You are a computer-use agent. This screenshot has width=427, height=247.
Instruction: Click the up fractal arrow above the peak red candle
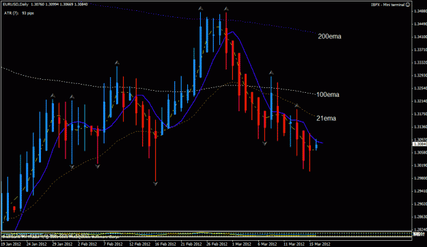tap(226, 9)
